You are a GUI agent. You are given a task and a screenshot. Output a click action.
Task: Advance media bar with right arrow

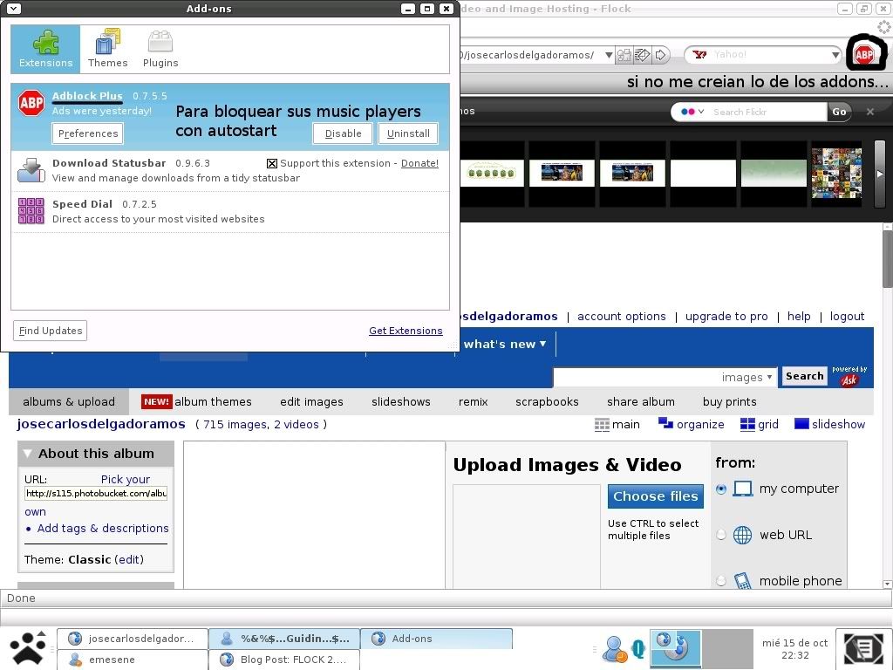[x=879, y=174]
